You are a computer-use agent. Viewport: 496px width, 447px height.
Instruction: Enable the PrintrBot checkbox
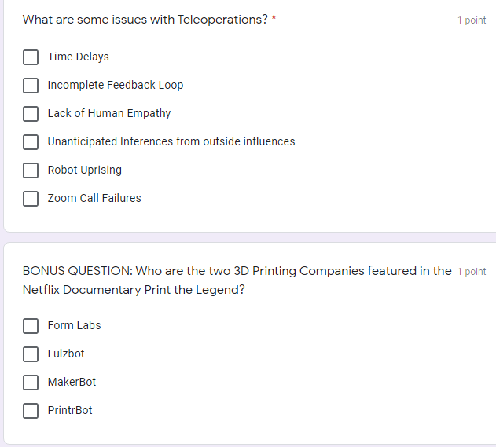coord(31,411)
